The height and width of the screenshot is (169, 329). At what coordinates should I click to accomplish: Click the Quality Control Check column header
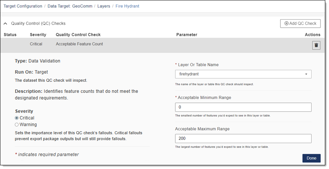(78, 35)
